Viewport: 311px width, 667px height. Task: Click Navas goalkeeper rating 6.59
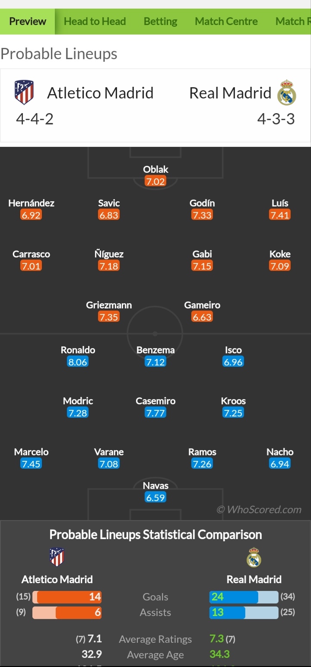[155, 497]
